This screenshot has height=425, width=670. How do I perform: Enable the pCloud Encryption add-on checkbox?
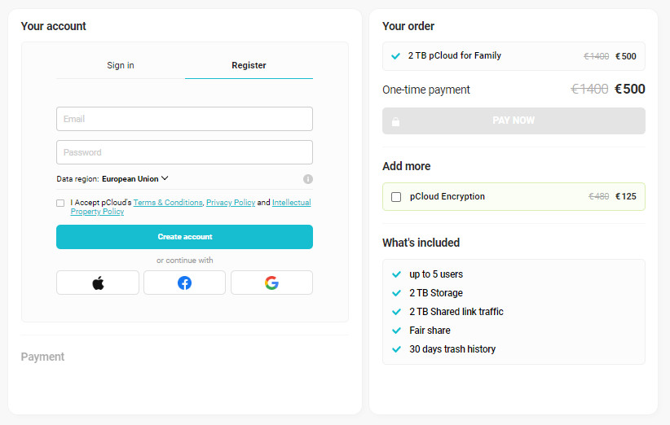tap(396, 197)
